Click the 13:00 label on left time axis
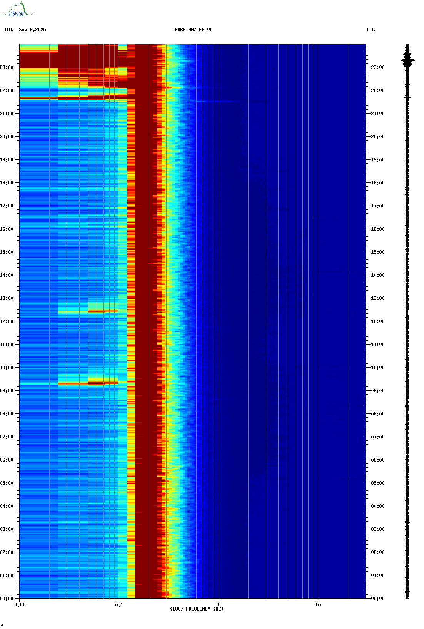 click(7, 298)
